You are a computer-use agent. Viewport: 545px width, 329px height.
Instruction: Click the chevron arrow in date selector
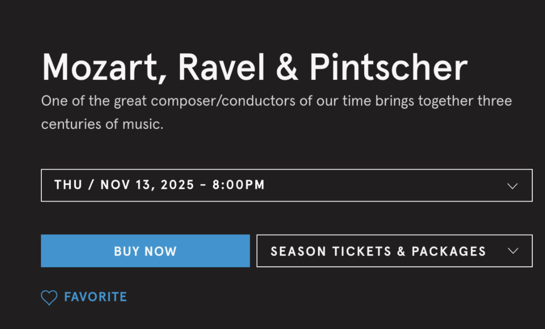point(512,186)
